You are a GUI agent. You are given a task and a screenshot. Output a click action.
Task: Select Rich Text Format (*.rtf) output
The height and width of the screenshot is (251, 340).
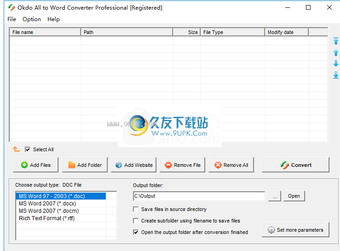[61, 218]
